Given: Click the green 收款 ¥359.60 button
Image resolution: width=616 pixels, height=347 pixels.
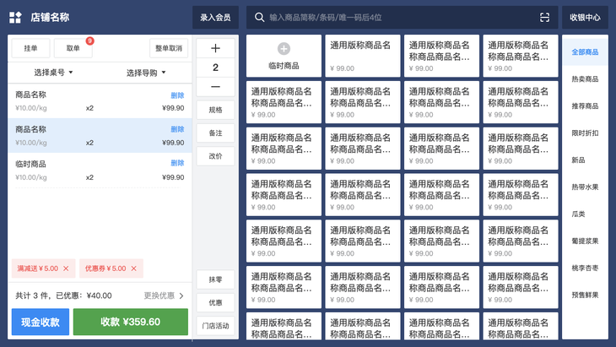Looking at the screenshot, I should (131, 322).
